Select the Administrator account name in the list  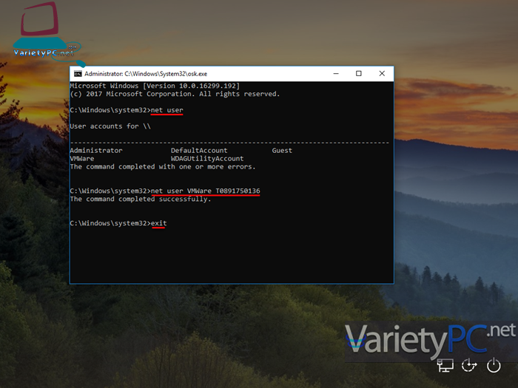96,151
